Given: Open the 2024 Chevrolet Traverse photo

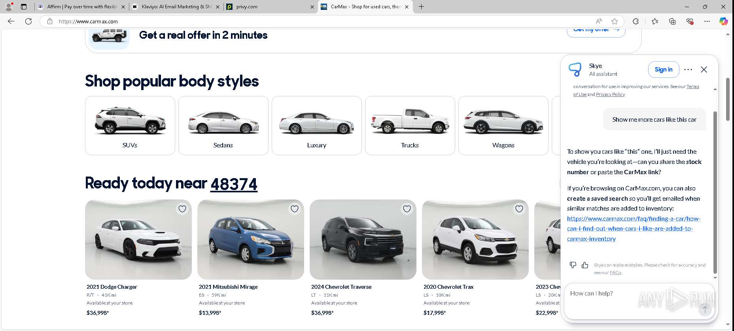Looking at the screenshot, I should (363, 239).
